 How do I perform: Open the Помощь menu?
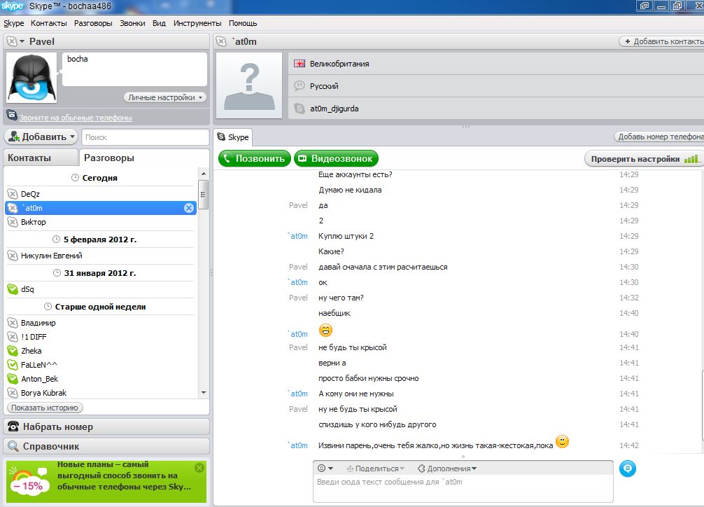point(243,23)
